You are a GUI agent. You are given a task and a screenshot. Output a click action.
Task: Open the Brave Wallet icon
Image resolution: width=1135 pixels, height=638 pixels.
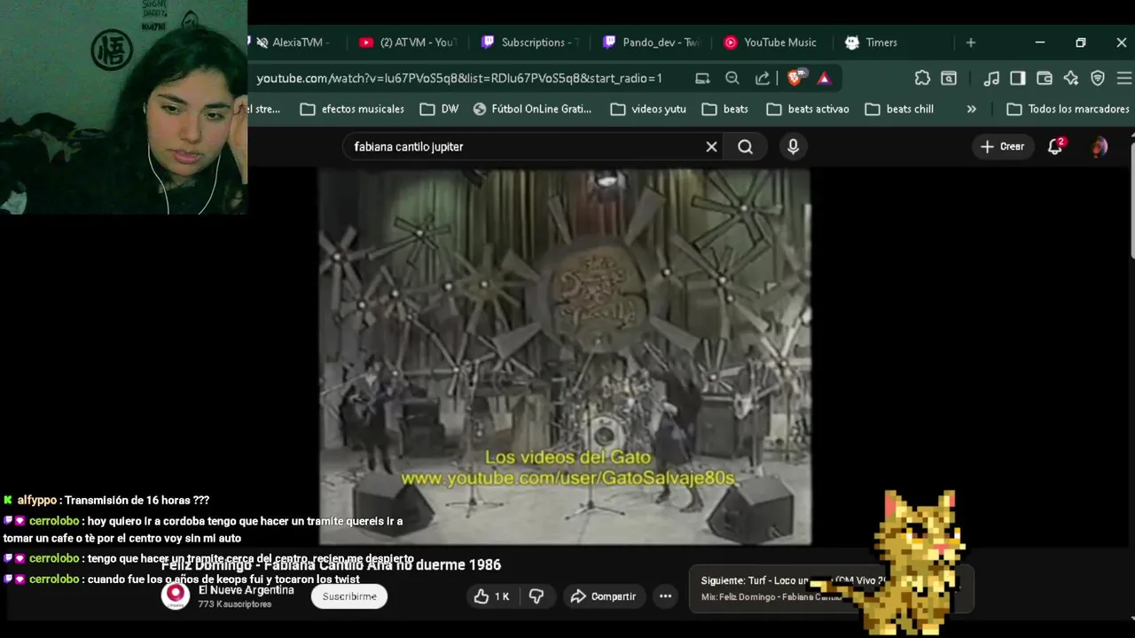pos(1045,78)
